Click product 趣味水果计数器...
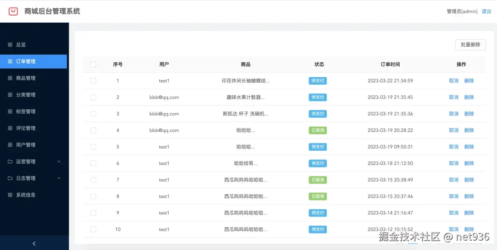 tap(246, 97)
